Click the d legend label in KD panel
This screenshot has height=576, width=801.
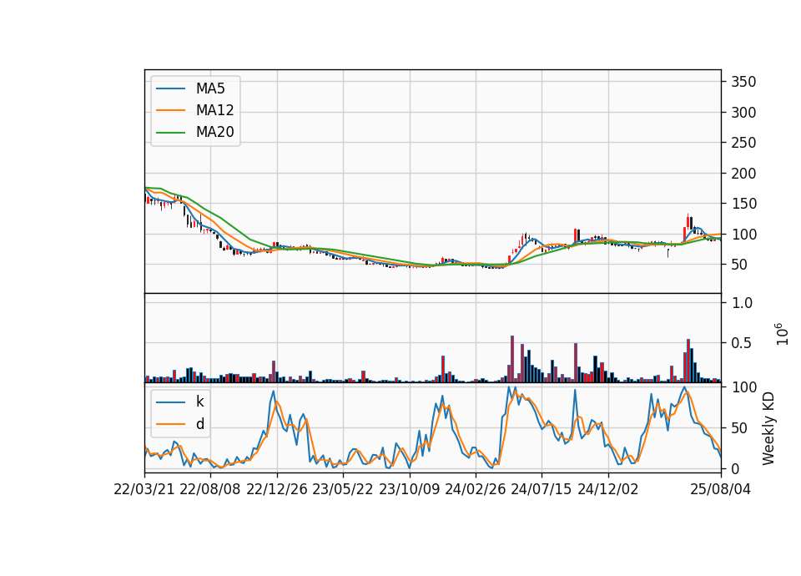[200, 424]
